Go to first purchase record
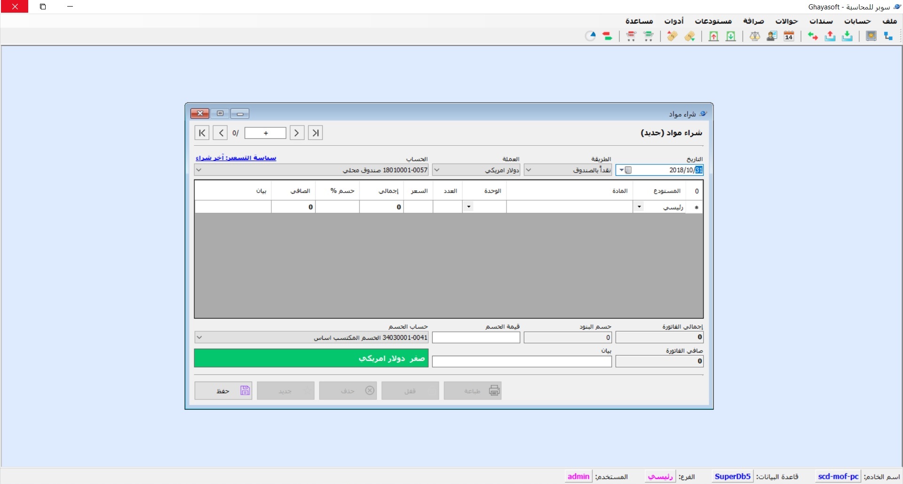903x484 pixels. tap(202, 133)
